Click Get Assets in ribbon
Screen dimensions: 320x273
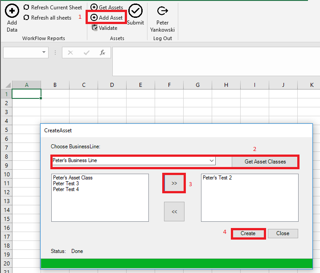(107, 8)
